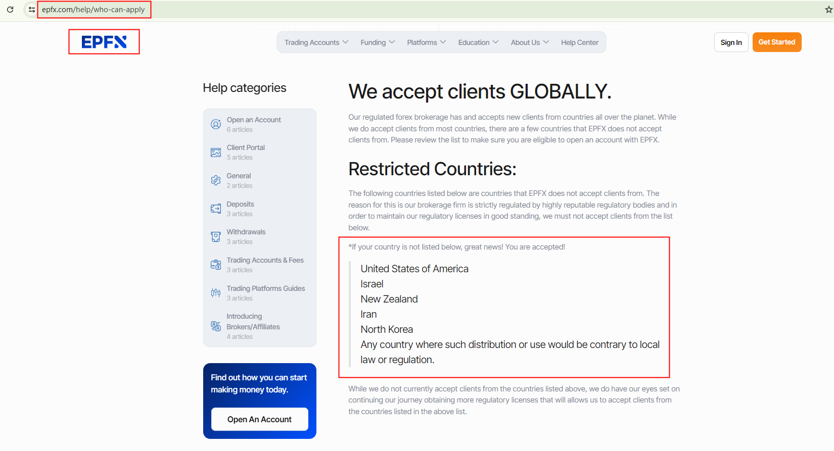This screenshot has height=451, width=834.
Task: Open the Funding menu
Action: point(378,42)
